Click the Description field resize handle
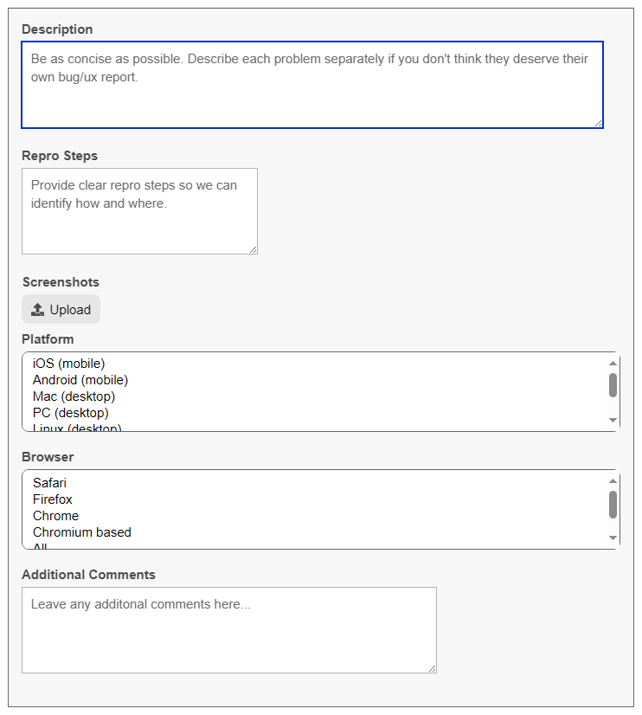Screen dimensions: 642x715 click(598, 123)
